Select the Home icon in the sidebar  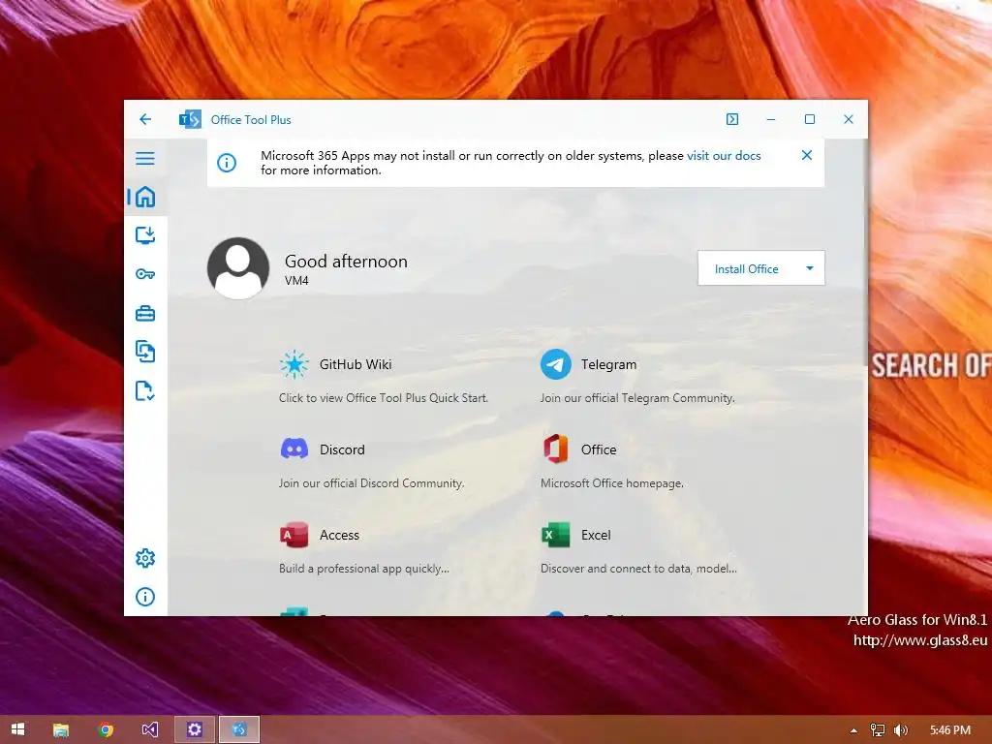tap(145, 197)
